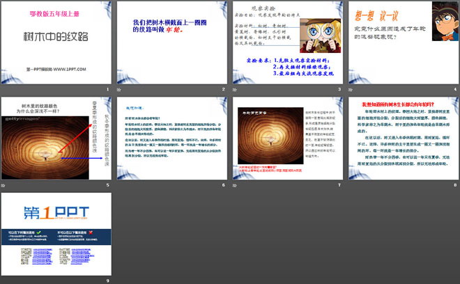Click slide number 4 label
Image resolution: width=460 pixels, height=284 pixels.
coord(455,89)
